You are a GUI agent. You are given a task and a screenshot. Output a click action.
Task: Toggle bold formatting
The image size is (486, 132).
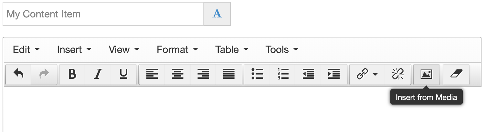(x=72, y=75)
